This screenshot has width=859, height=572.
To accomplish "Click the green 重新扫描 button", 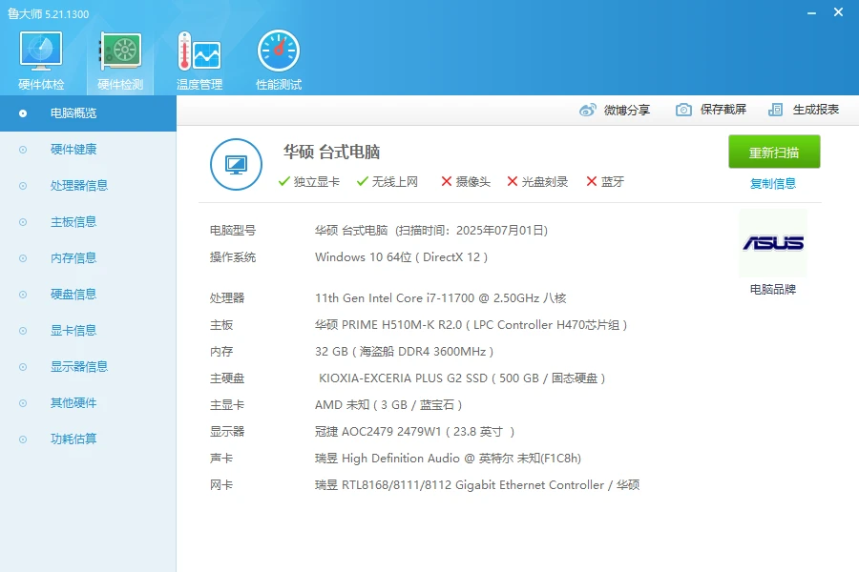I will click(x=774, y=152).
